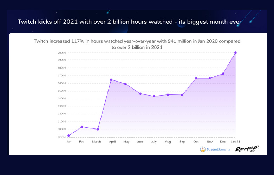Click the 'April' x-axis label
The width and height of the screenshot is (274, 175).
point(112,142)
